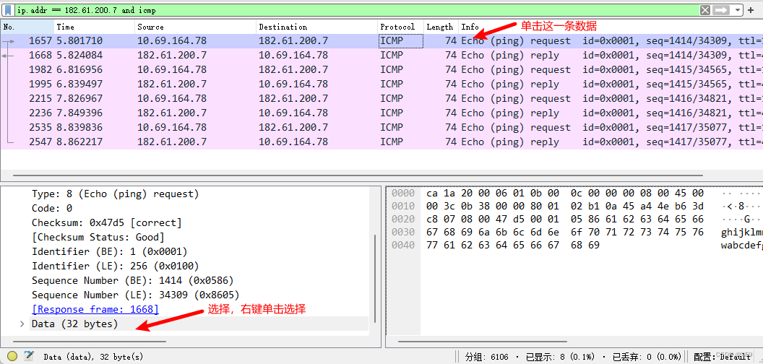Click the hex row at offset 0040
This screenshot has width=763, height=364.
pos(513,246)
